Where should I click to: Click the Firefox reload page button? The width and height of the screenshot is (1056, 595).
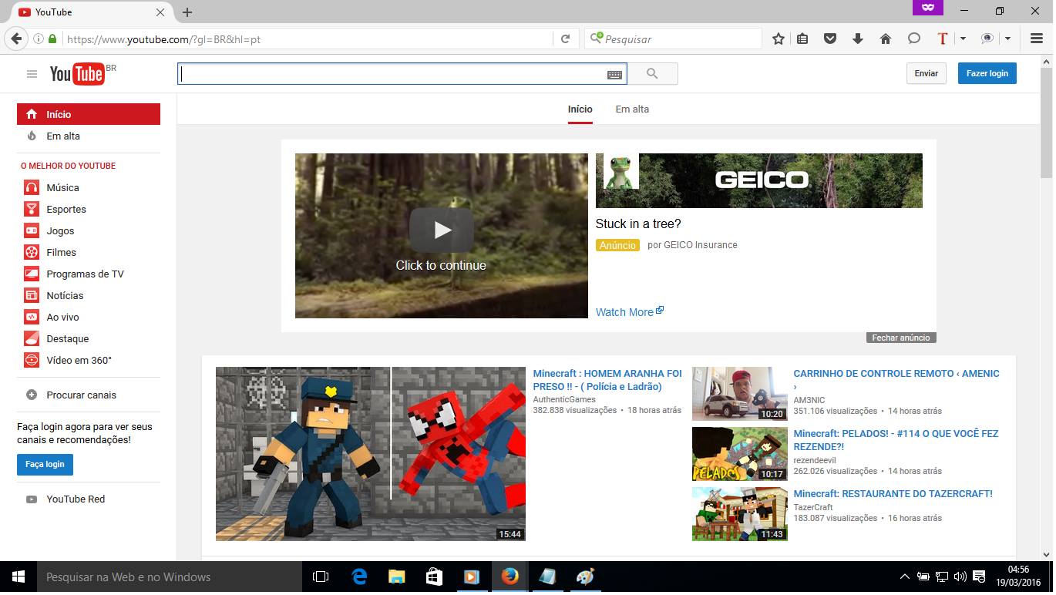point(565,39)
